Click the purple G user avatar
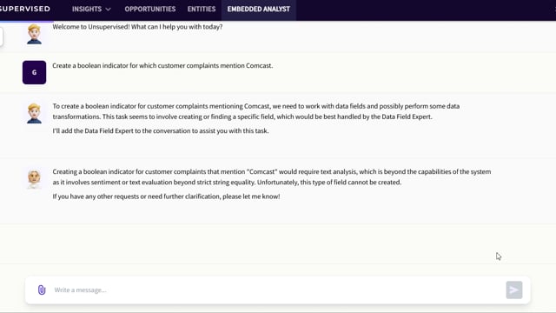Image resolution: width=556 pixels, height=313 pixels. tap(34, 72)
